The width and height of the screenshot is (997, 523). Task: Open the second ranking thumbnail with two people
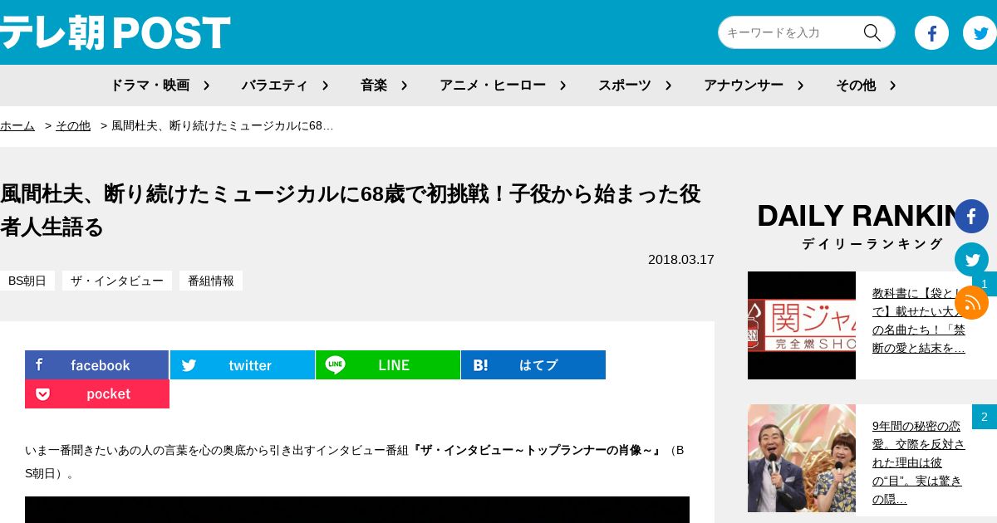coord(802,458)
